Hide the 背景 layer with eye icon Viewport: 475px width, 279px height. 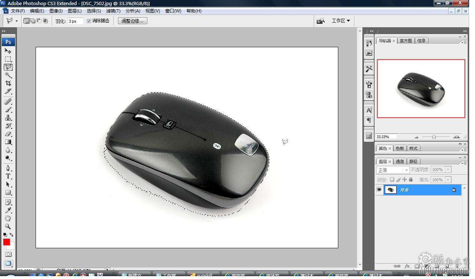pos(379,190)
